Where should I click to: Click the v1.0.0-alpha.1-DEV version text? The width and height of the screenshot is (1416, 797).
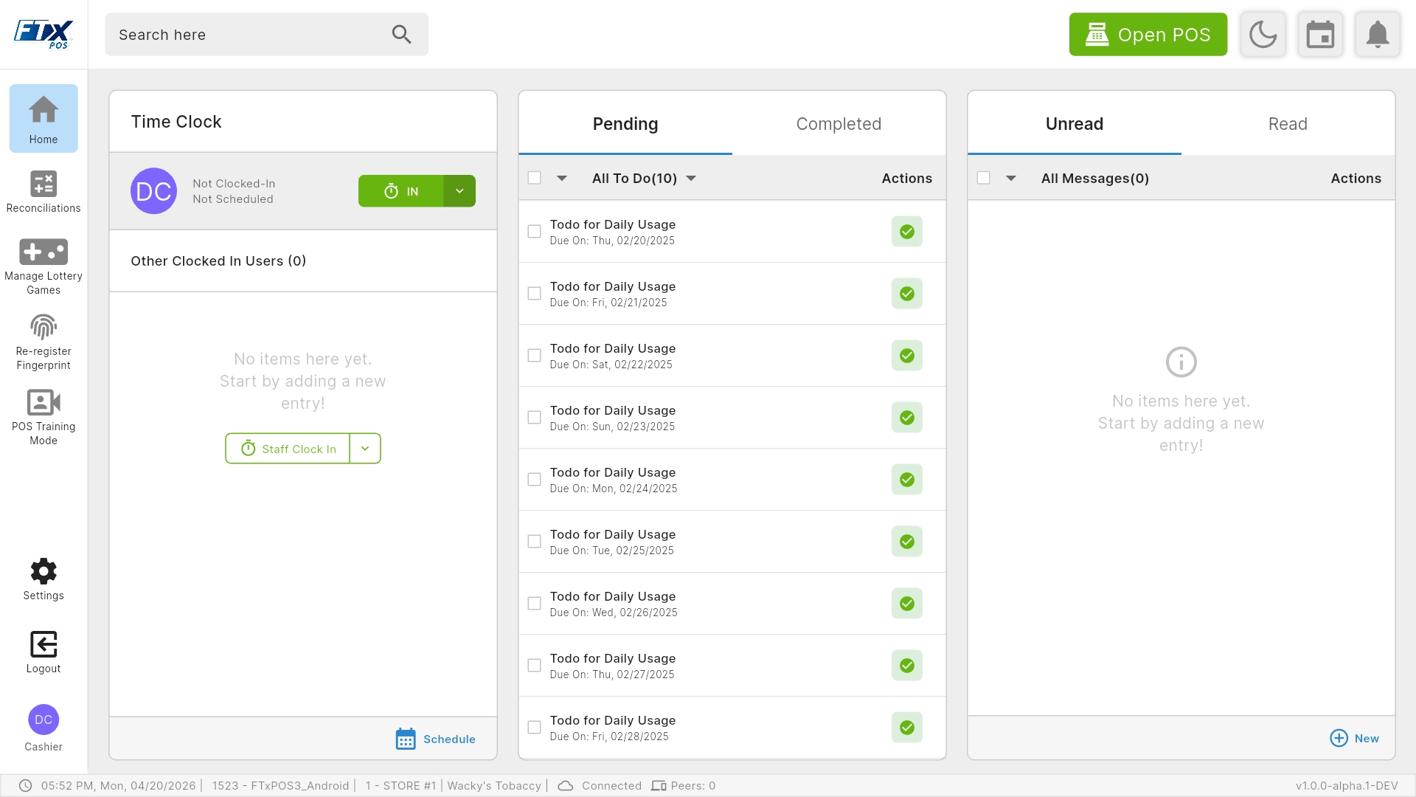click(x=1347, y=786)
